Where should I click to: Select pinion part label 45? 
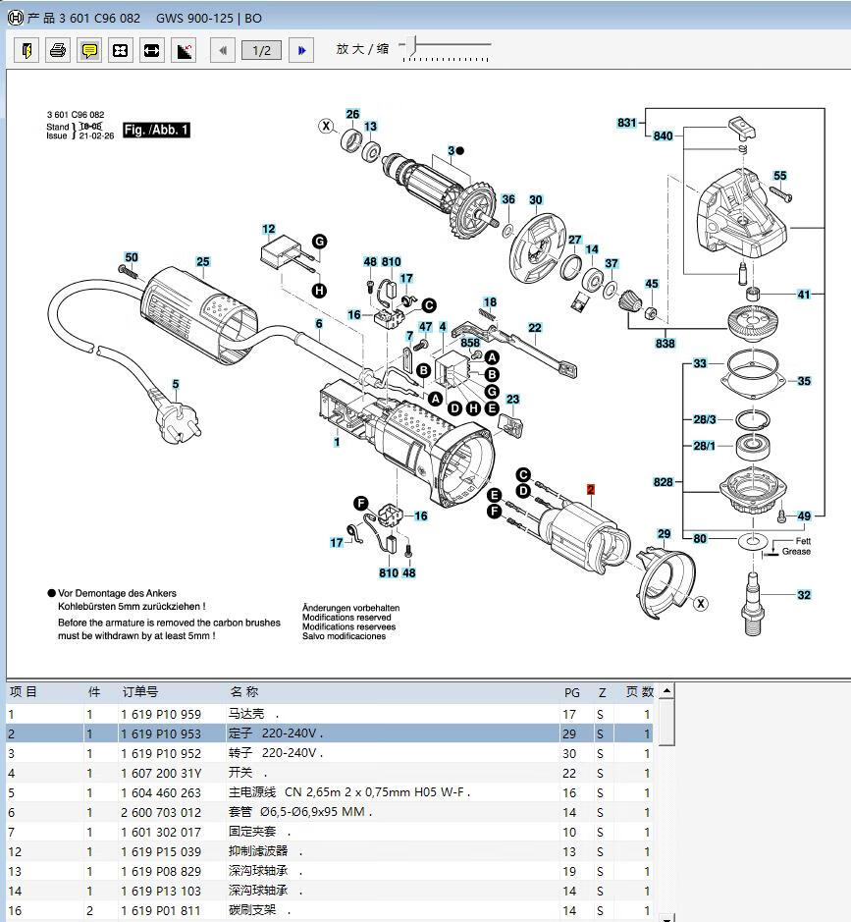point(652,284)
